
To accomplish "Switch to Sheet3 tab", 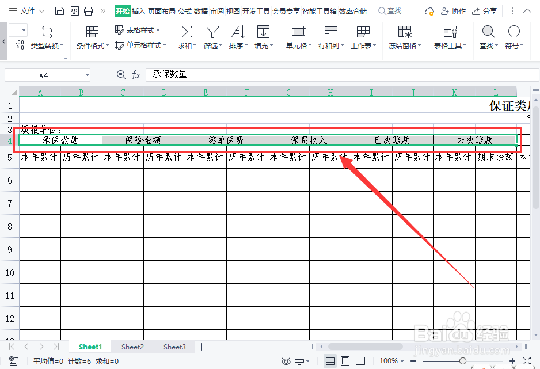I will [174, 347].
